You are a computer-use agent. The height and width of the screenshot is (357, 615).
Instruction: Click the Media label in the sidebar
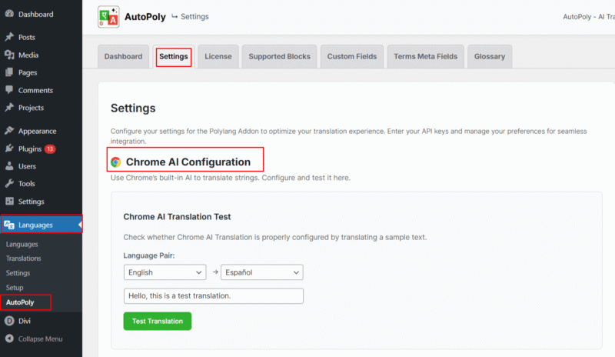point(28,55)
